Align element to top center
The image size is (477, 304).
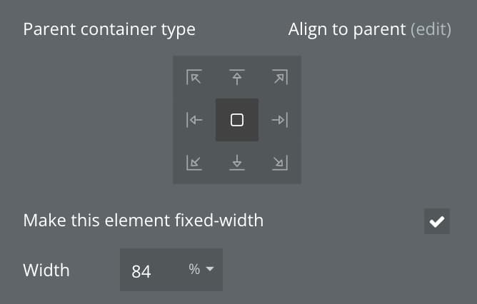237,77
